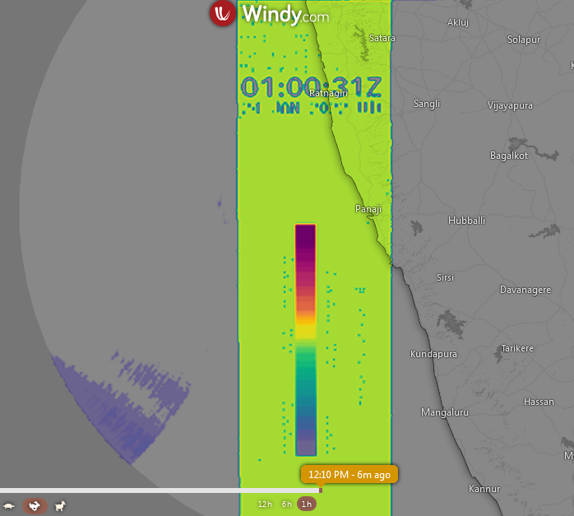Click the Hassan city label
This screenshot has width=574, height=516.
(539, 402)
